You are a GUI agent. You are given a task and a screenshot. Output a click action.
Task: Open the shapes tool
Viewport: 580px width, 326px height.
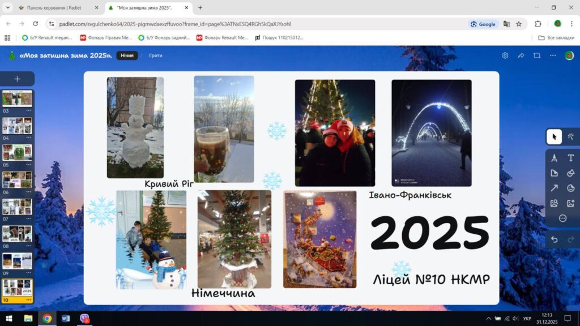click(x=571, y=173)
